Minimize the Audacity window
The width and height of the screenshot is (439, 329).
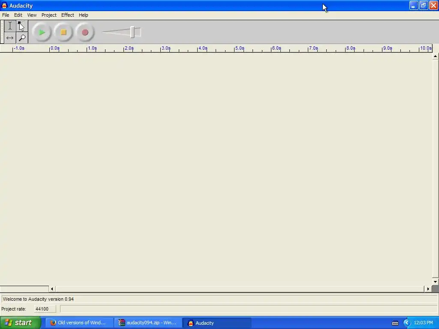(414, 6)
